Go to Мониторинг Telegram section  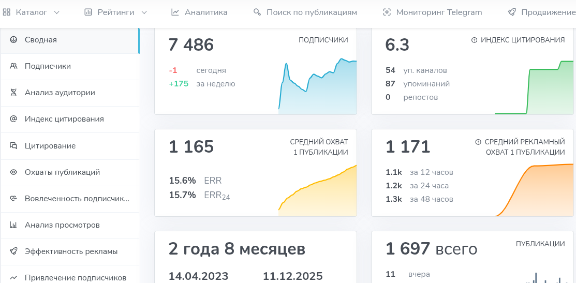pos(432,12)
